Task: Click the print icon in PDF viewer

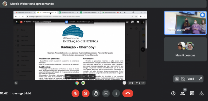Action: pyautogui.click(x=138, y=22)
